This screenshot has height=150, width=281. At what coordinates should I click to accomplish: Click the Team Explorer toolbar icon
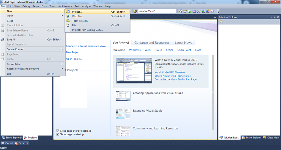coord(190,11)
